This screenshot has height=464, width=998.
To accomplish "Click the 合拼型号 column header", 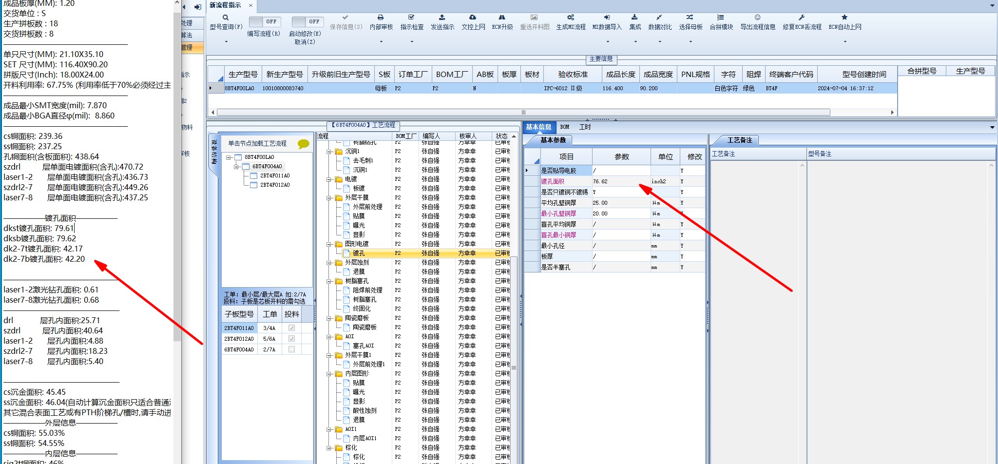I will [921, 71].
